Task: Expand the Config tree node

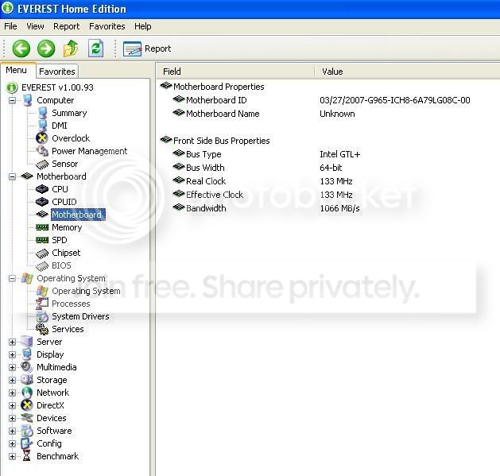Action: (x=12, y=443)
